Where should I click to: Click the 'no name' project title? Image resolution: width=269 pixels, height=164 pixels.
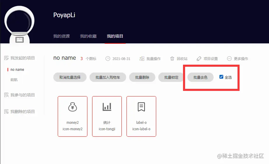[65, 58]
